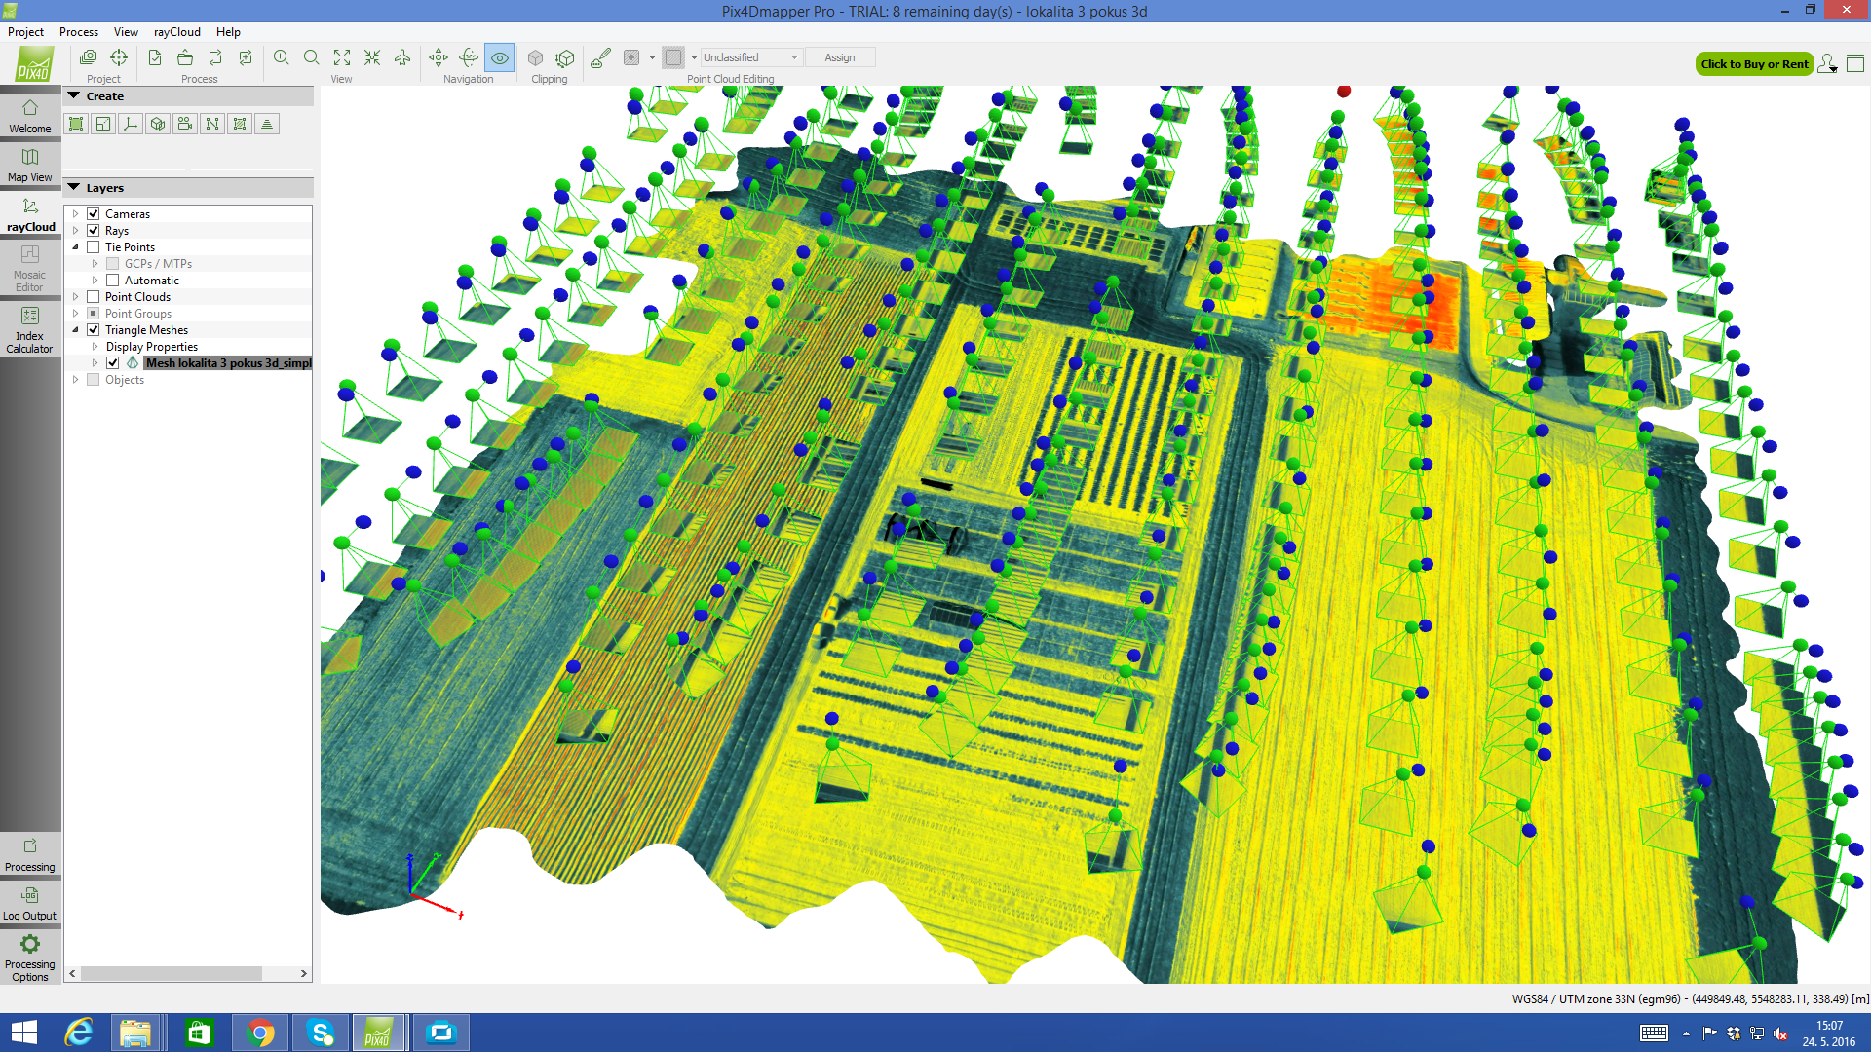This screenshot has width=1871, height=1052.
Task: Click the edit clipping box icon
Action: click(x=565, y=57)
